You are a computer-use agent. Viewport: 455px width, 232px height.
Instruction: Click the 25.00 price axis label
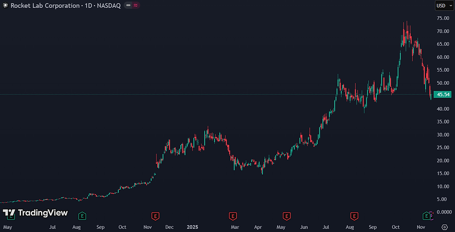443,147
